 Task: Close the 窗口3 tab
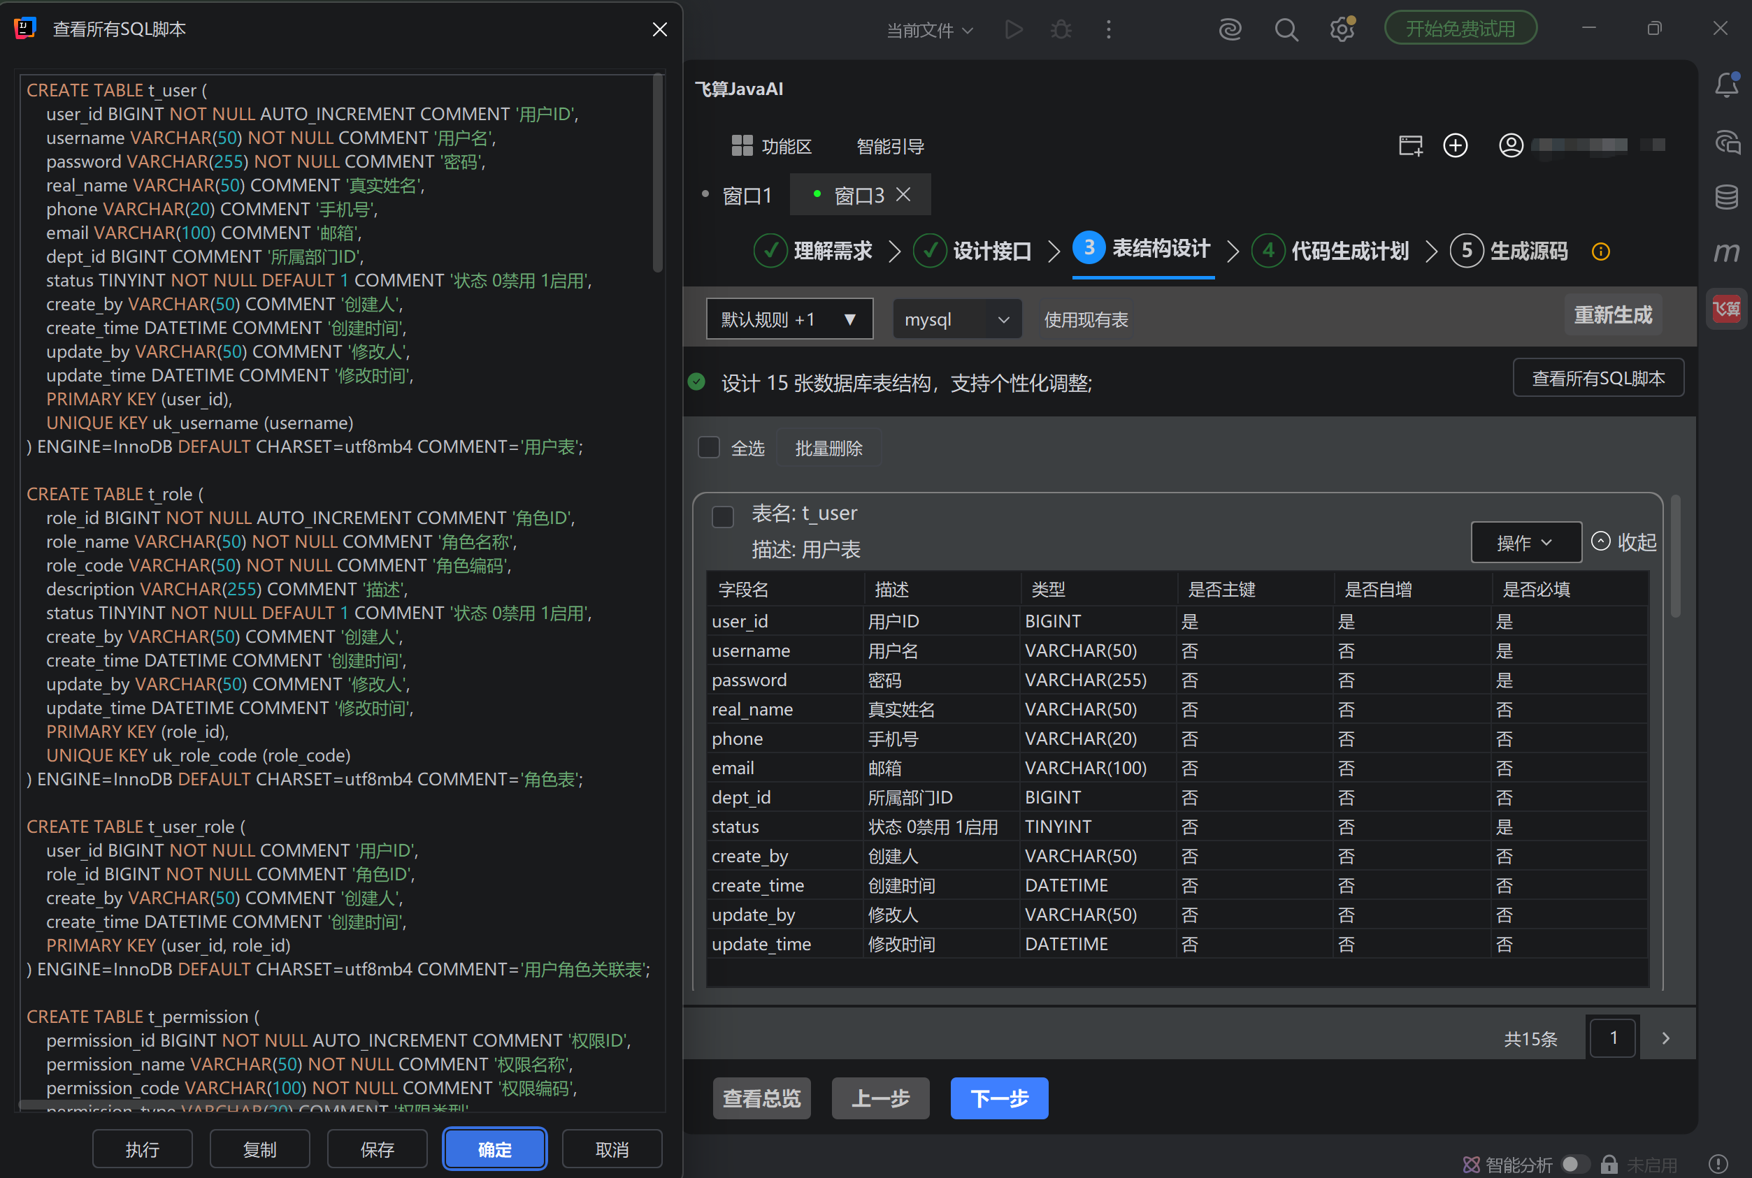tap(903, 194)
